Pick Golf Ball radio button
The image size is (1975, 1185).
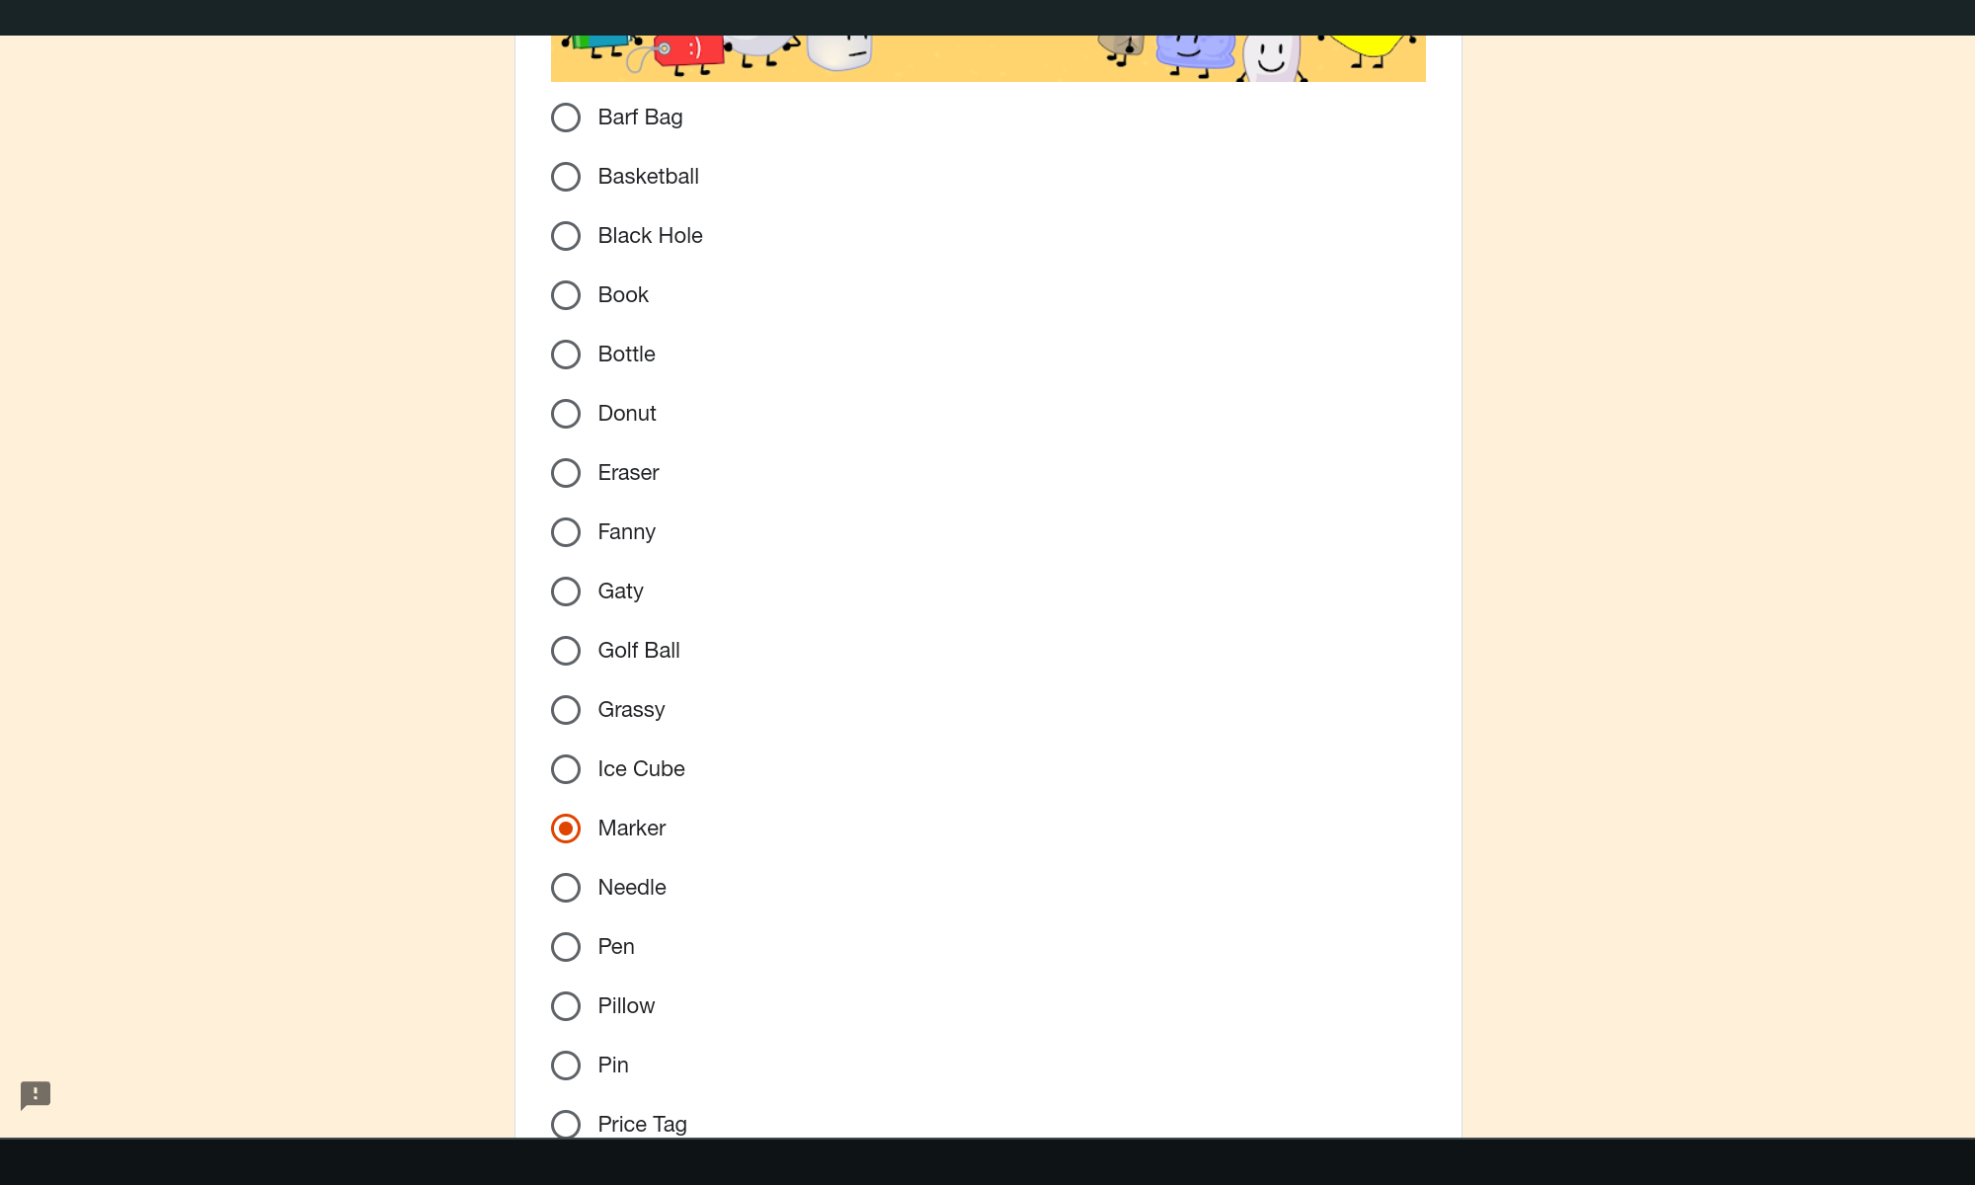pos(566,651)
